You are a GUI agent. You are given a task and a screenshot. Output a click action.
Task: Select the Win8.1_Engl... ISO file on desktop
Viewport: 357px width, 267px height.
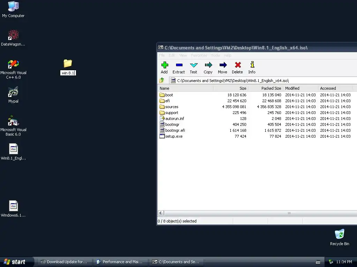pyautogui.click(x=13, y=152)
